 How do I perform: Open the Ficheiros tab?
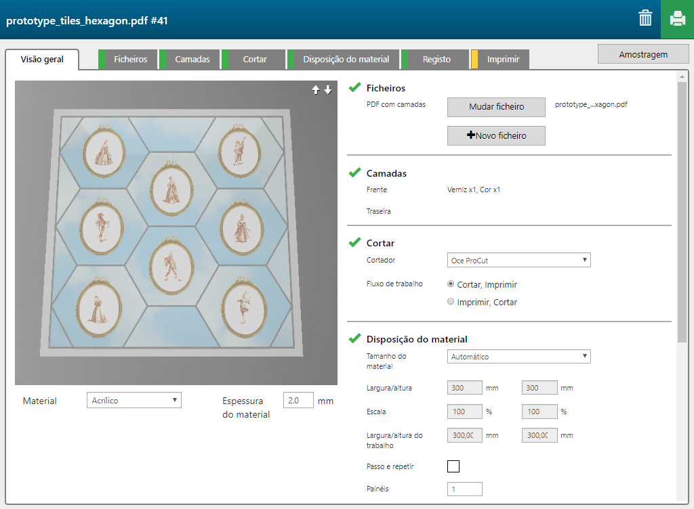128,59
